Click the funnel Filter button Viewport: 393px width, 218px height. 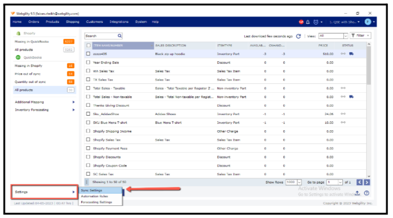(x=360, y=36)
